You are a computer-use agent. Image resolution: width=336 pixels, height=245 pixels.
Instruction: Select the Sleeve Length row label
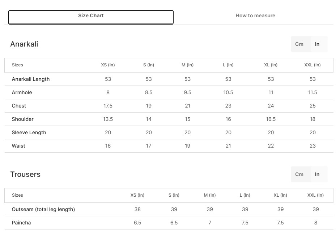pos(29,132)
